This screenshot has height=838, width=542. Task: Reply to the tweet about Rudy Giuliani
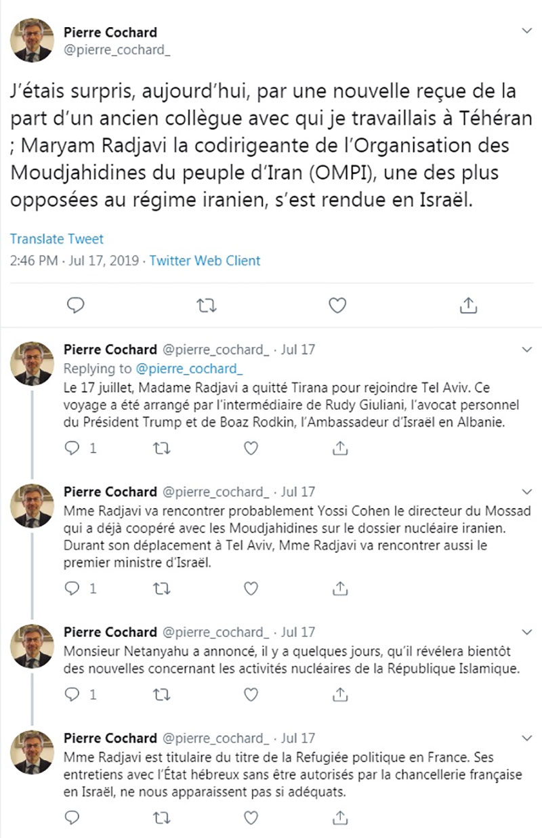72,448
